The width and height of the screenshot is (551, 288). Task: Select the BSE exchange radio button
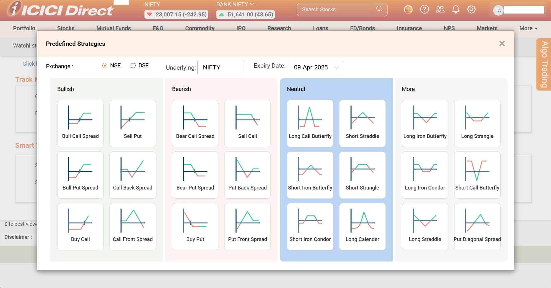[133, 66]
